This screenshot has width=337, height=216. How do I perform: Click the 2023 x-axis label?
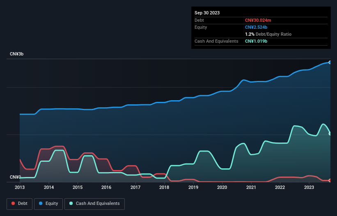(309, 187)
